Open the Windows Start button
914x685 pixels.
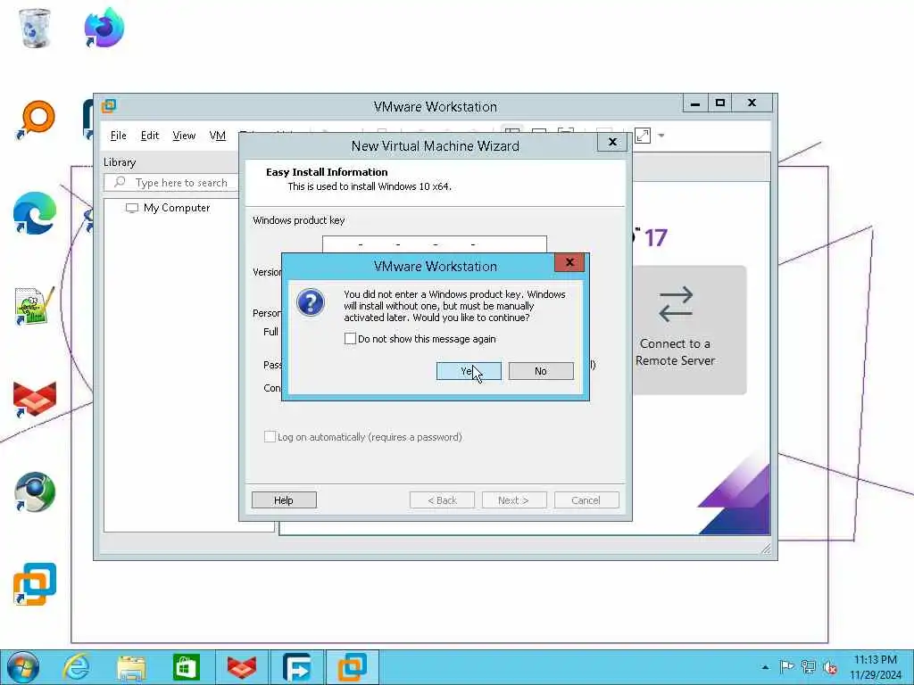[23, 667]
